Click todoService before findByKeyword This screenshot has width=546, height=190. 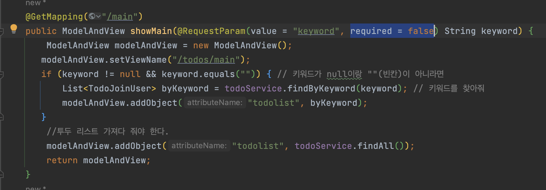pyautogui.click(x=253, y=88)
